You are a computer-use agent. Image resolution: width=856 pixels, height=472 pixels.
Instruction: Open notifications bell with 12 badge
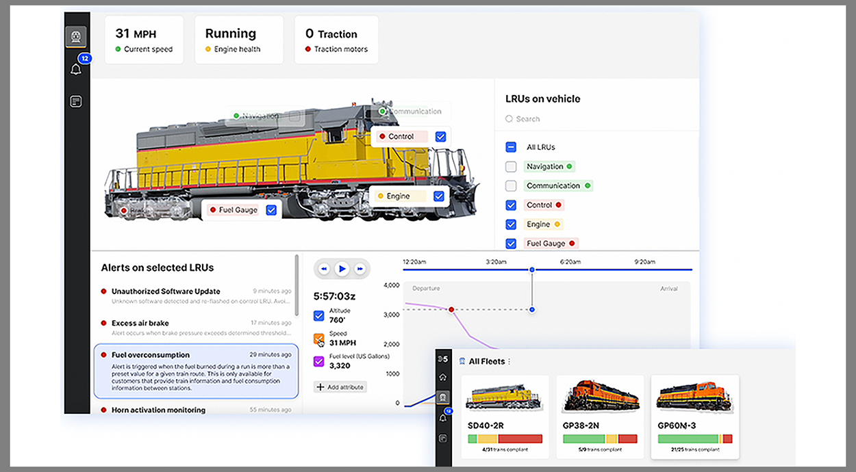click(x=76, y=69)
